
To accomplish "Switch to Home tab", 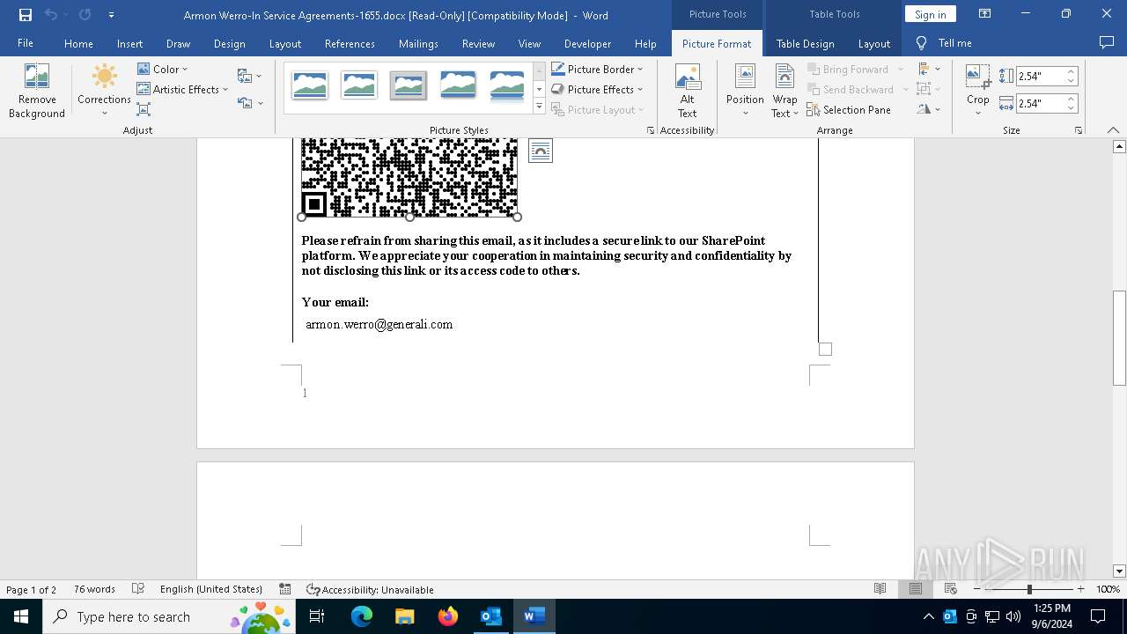I will pyautogui.click(x=78, y=43).
